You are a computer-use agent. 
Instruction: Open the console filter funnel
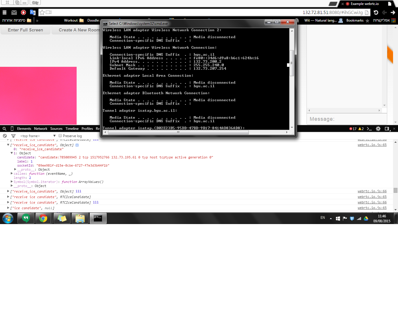13,136
